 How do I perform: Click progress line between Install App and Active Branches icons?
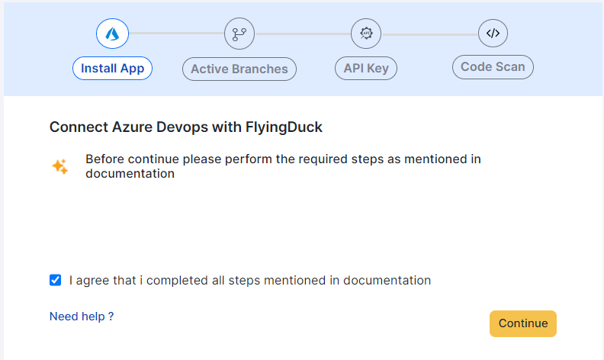pyautogui.click(x=175, y=34)
